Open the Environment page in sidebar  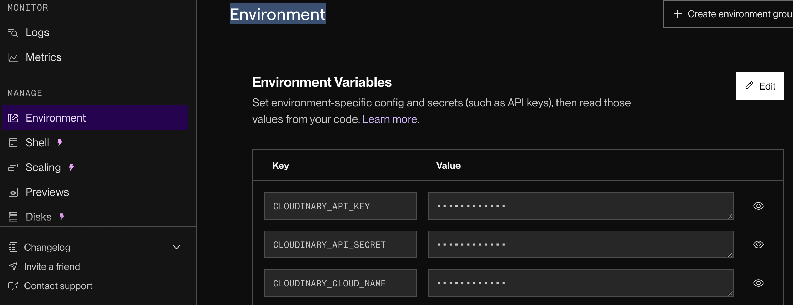(55, 118)
